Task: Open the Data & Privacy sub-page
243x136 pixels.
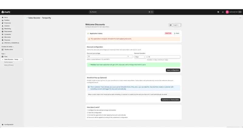Action: (x=9, y=65)
